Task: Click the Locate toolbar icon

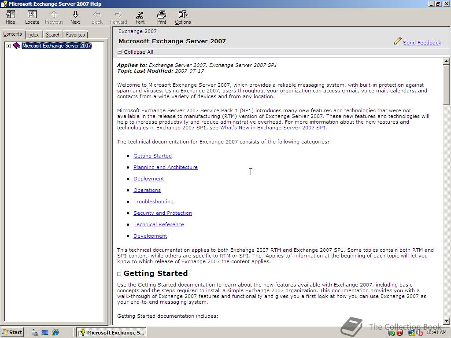Action: pos(32,17)
